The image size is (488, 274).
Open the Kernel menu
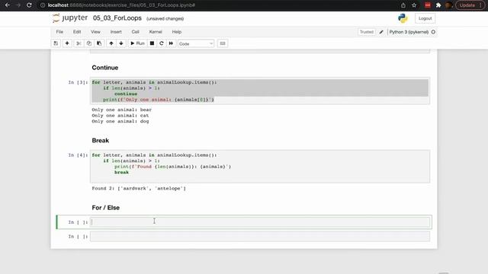tap(156, 32)
